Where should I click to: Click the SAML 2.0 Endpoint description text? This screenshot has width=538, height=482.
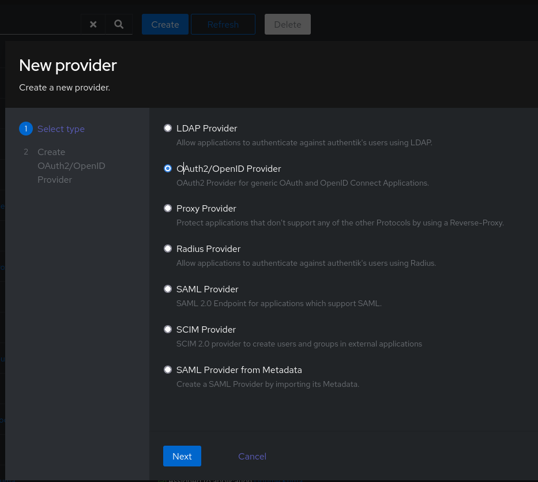[x=279, y=303]
